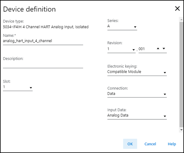Expand the Connection dropdown arrow

coord(165,95)
